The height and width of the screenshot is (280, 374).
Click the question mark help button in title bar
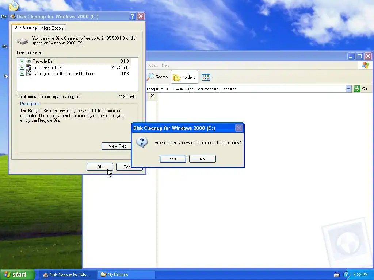click(x=132, y=16)
